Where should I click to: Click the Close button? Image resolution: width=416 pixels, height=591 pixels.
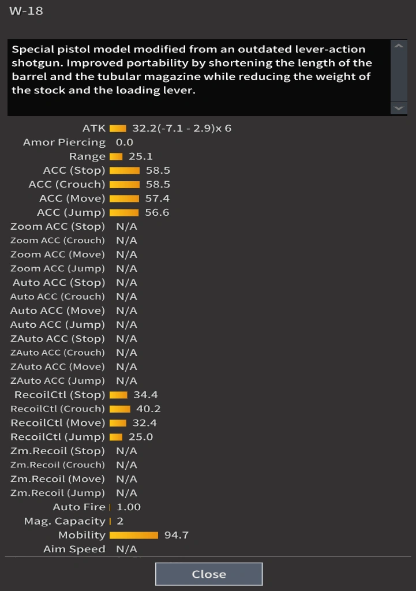pyautogui.click(x=209, y=574)
